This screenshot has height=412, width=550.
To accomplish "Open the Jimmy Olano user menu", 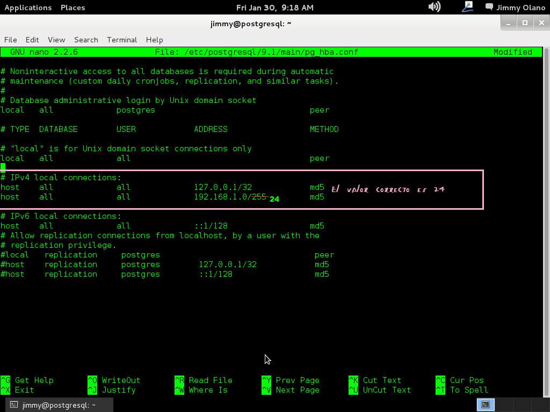I will (x=519, y=8).
